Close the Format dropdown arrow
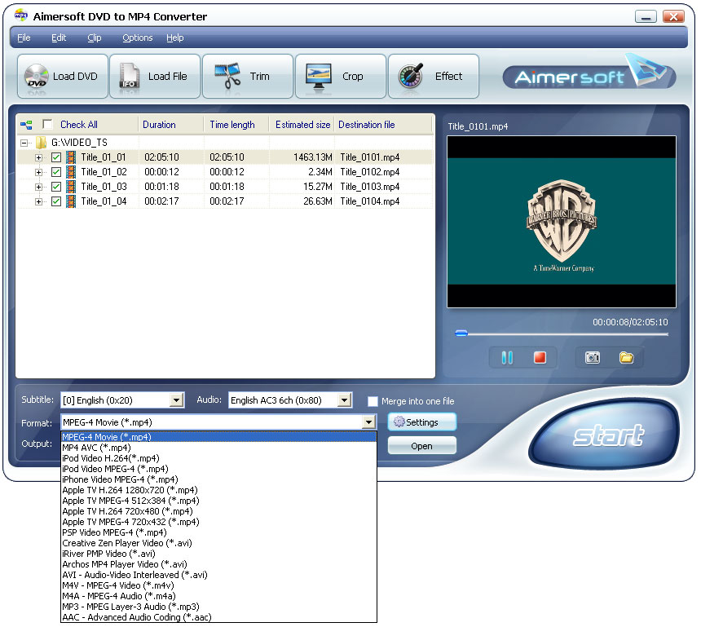701x627 pixels. pyautogui.click(x=368, y=422)
